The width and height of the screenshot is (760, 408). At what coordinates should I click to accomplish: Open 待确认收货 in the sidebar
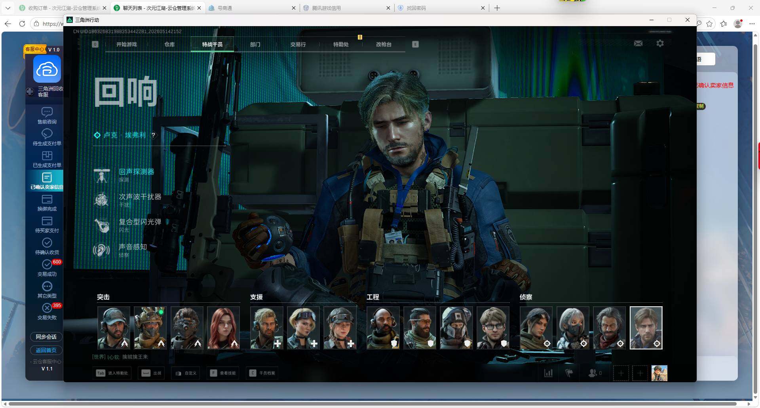(47, 246)
